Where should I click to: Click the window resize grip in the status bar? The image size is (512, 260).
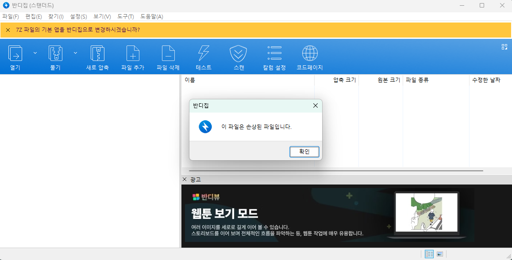508,256
